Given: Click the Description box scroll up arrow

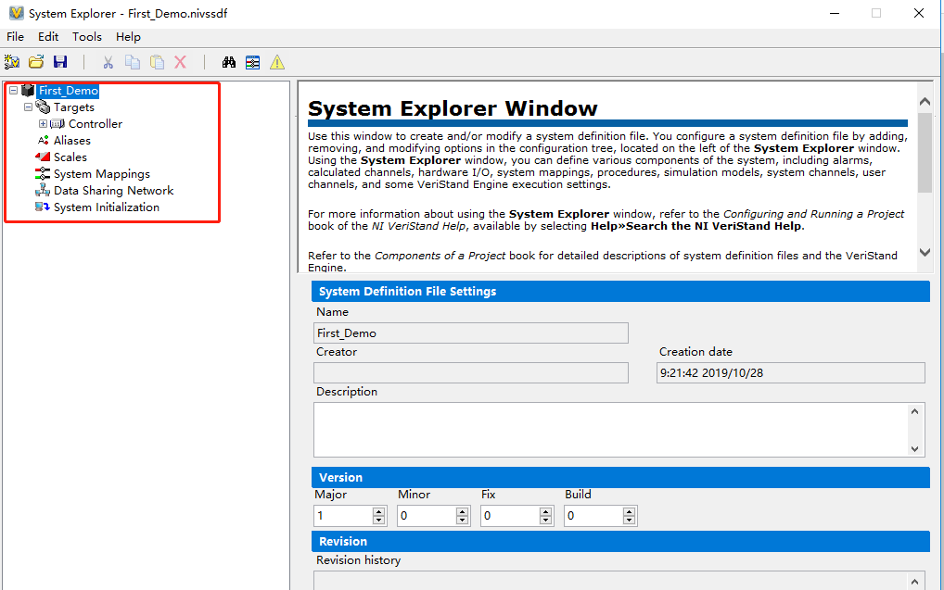Looking at the screenshot, I should tap(915, 411).
